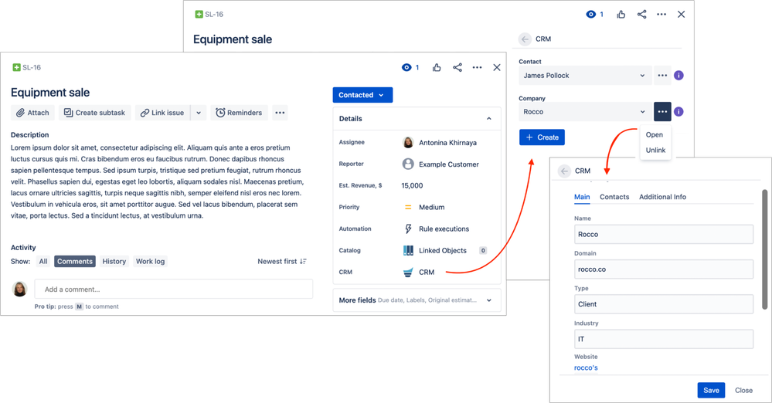Viewport: 772px width, 403px height.
Task: Click the blue Create button
Action: pyautogui.click(x=542, y=137)
